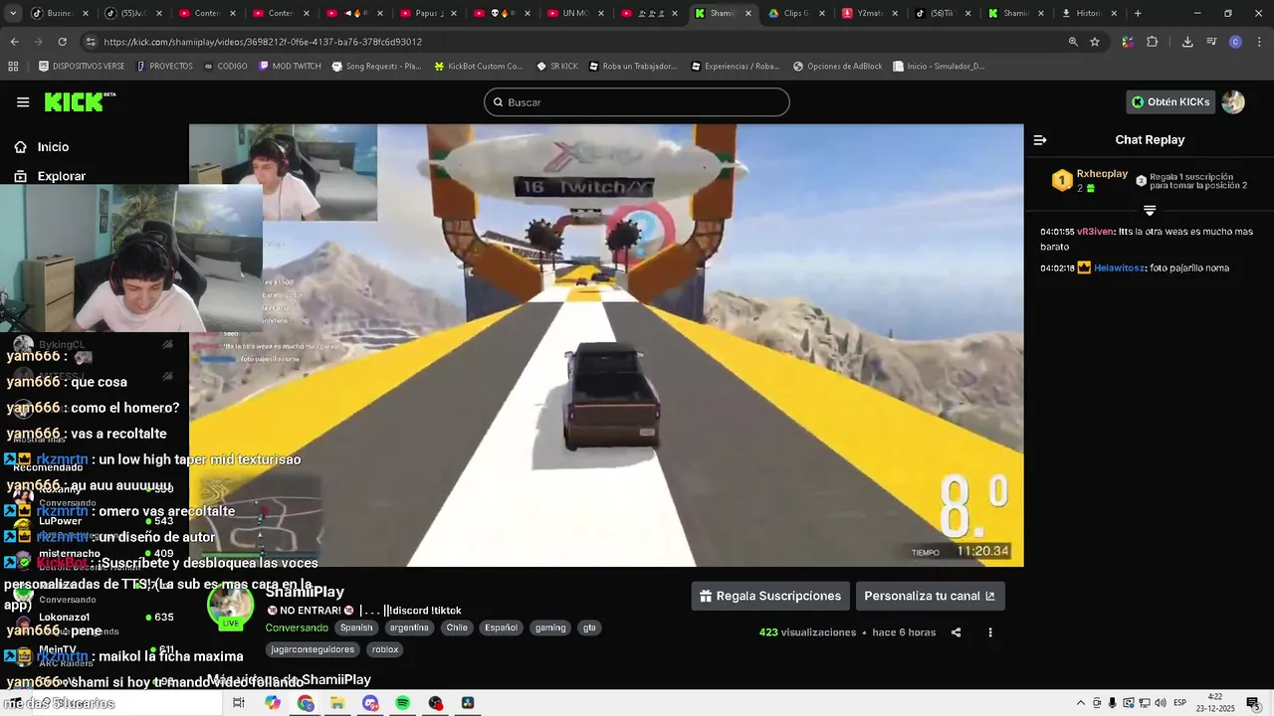Open the browser extensions puzzle icon
The image size is (1274, 716).
tap(1153, 42)
